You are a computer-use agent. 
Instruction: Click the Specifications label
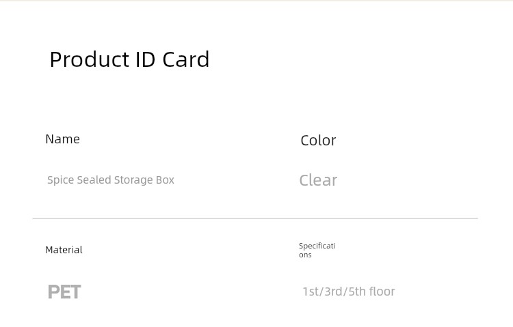pyautogui.click(x=317, y=251)
